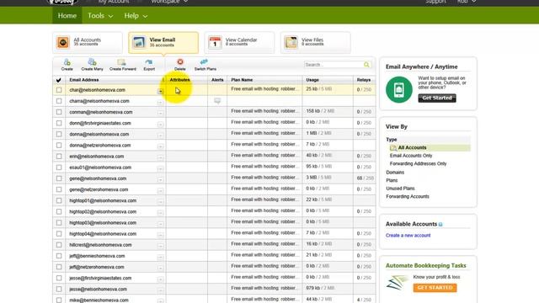
Task: Open the Help dropdown menu
Action: pos(136,16)
